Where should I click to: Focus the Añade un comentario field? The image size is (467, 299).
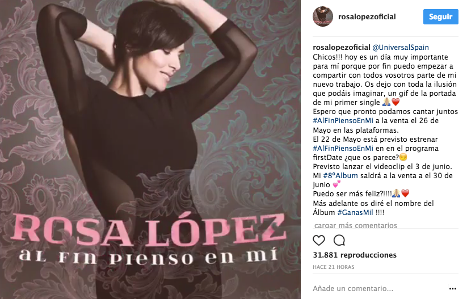(x=378, y=289)
